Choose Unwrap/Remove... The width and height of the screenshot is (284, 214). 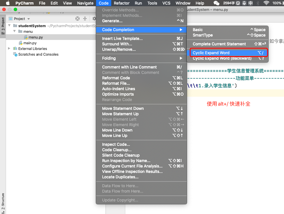141,49
